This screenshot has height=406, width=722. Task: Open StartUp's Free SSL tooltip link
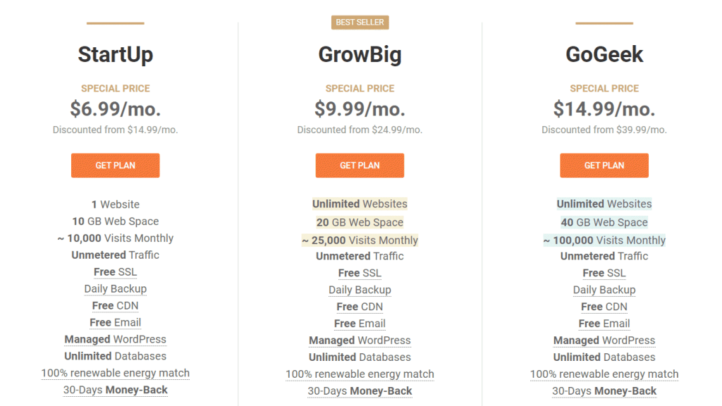click(x=115, y=272)
